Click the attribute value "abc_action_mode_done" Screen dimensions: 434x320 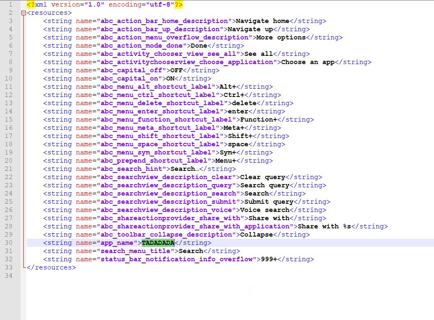click(142, 46)
